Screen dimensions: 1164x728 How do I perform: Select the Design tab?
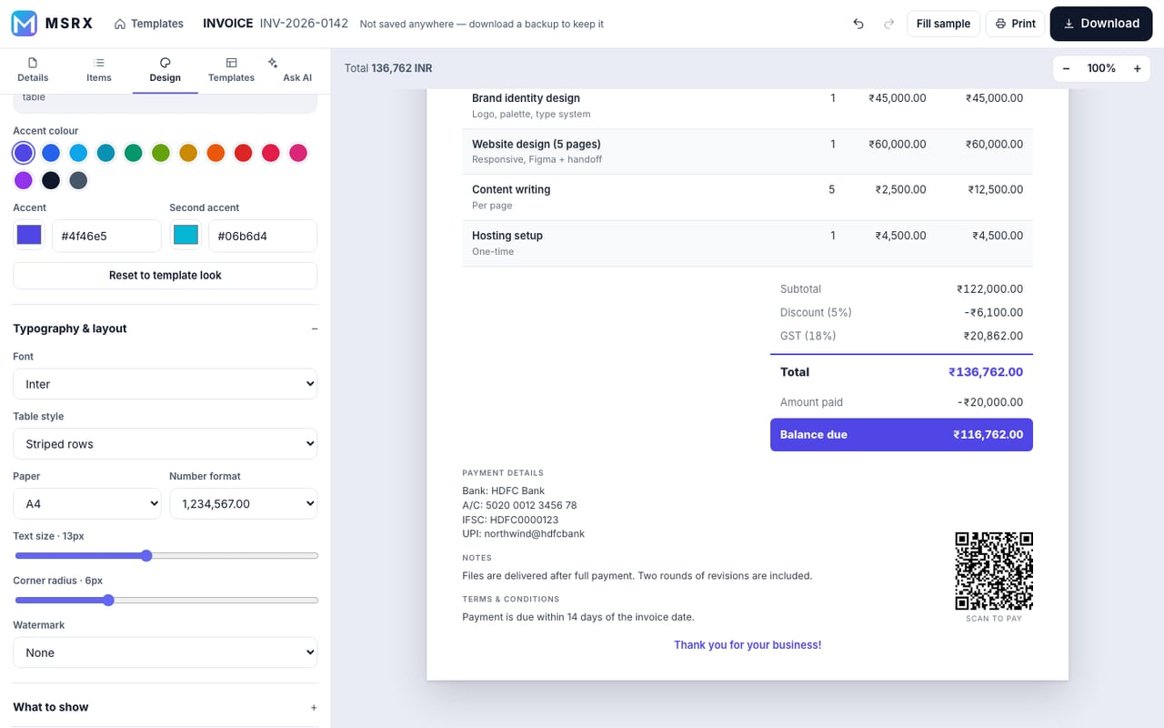[x=166, y=70]
